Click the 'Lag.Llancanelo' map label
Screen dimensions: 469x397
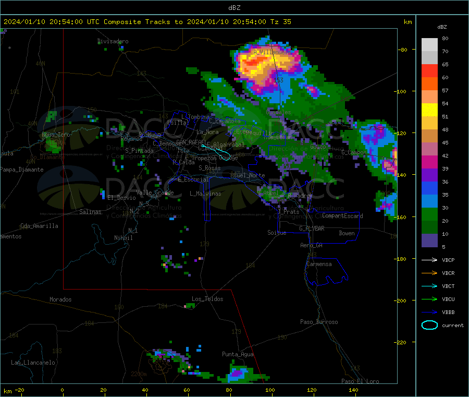(x=33, y=363)
